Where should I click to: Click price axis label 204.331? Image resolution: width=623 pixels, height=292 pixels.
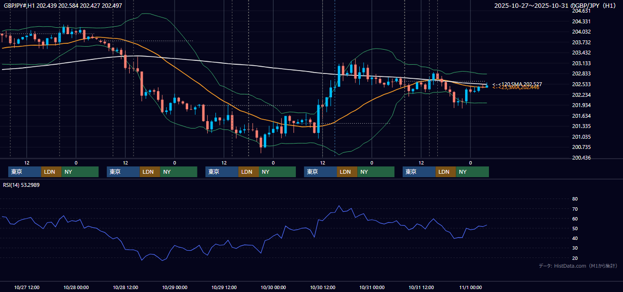coord(581,21)
